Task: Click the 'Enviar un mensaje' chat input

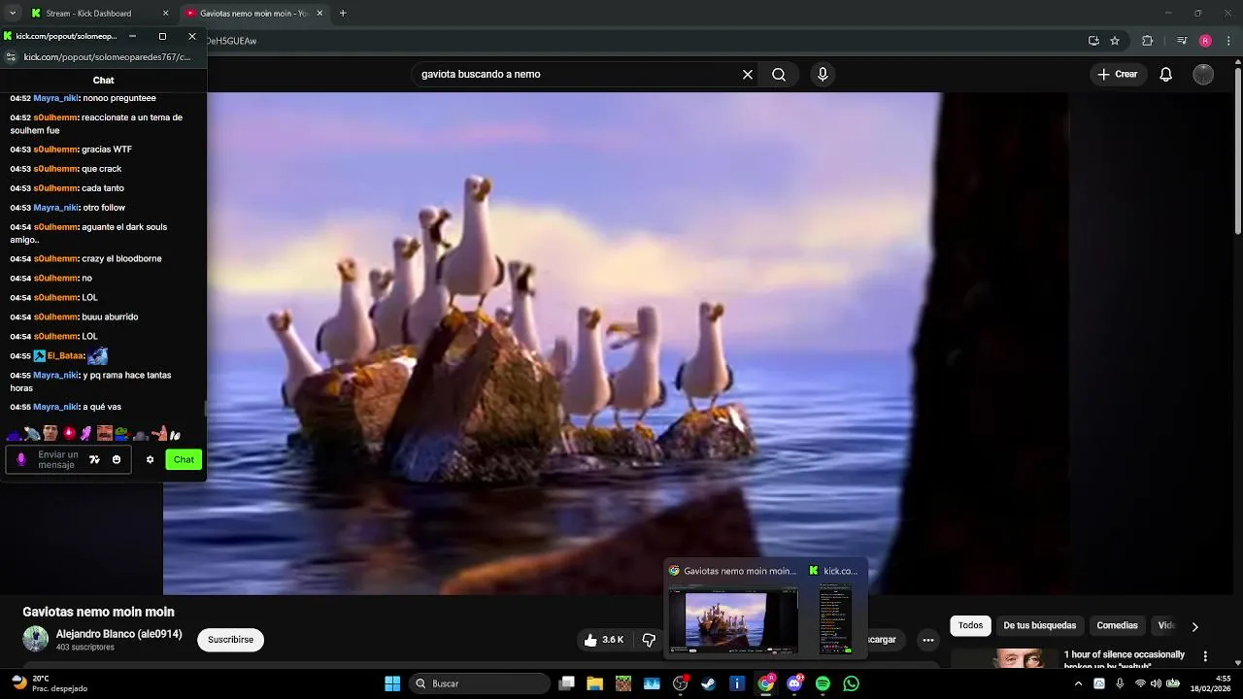Action: pos(58,460)
